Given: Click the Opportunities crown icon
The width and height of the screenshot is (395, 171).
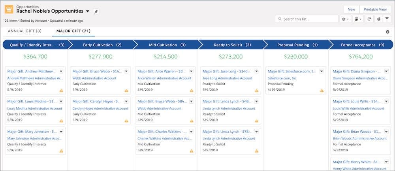Looking at the screenshot, I should (x=9, y=9).
